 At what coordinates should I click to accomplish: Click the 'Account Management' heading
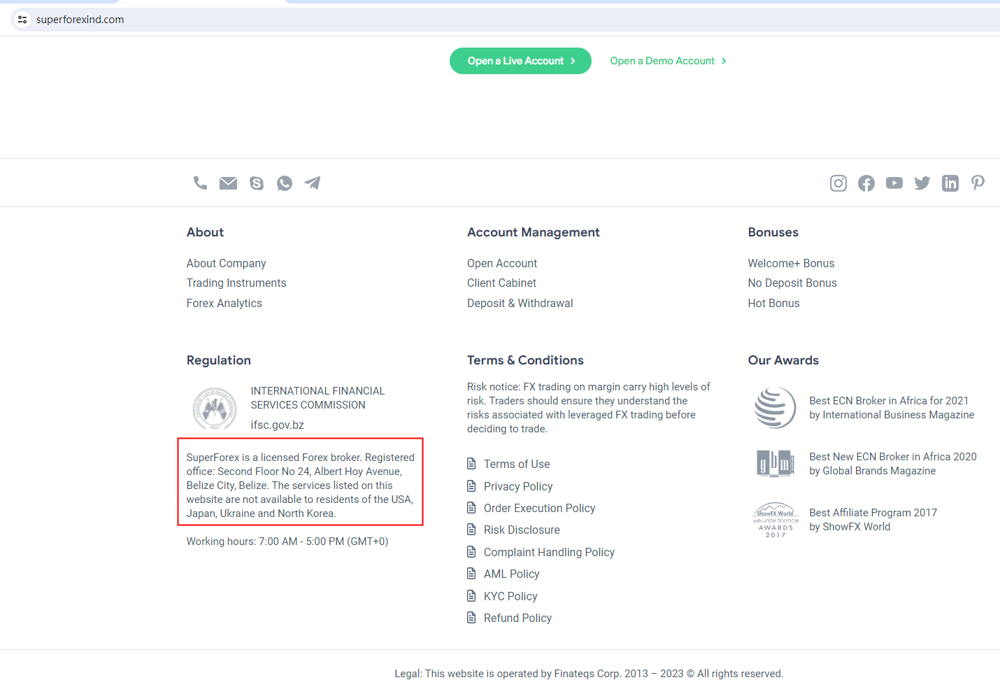[x=534, y=232]
